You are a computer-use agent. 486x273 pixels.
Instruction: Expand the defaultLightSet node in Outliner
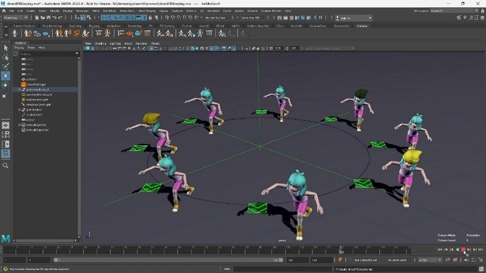[19, 125]
